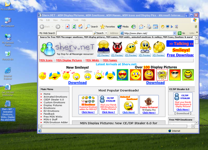The width and height of the screenshot is (208, 150).
Task: Open the Favorites menu
Action: coord(65,20)
